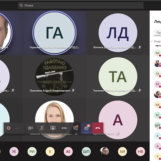The width and height of the screenshot is (161, 161).
Task: Collapse the Участники section arrow
Action: click(152, 42)
